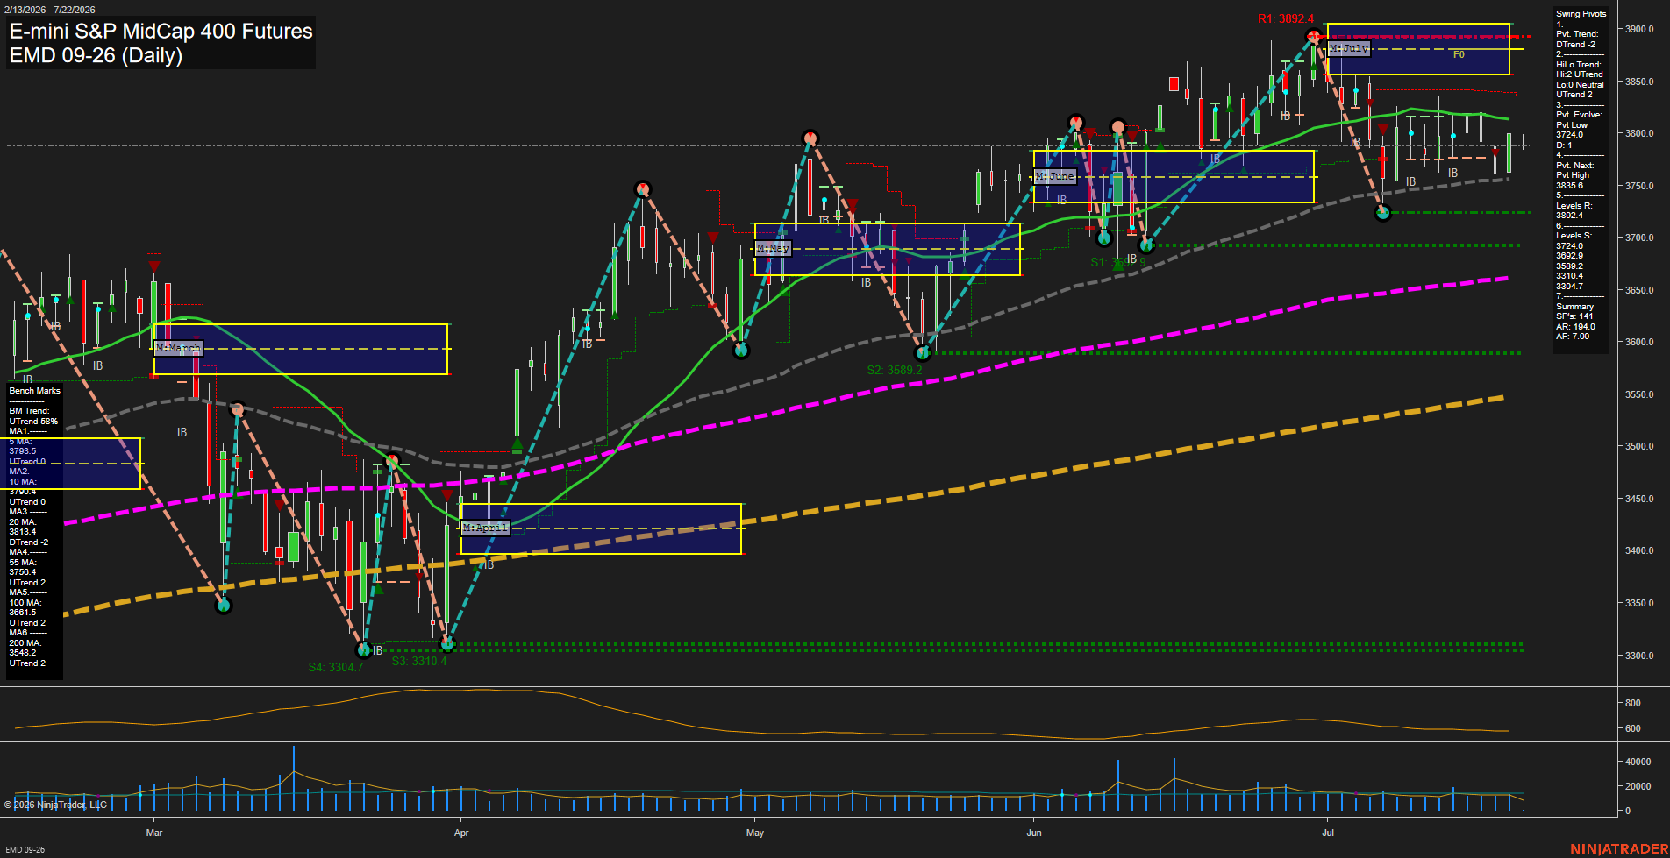The height and width of the screenshot is (858, 1670).
Task: Click the NINJATRADER logo at bottom right
Action: click(1618, 849)
